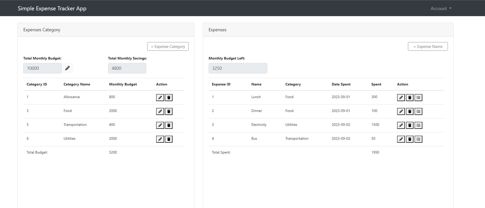
Task: Delete the Utilities category row
Action: coord(169,139)
